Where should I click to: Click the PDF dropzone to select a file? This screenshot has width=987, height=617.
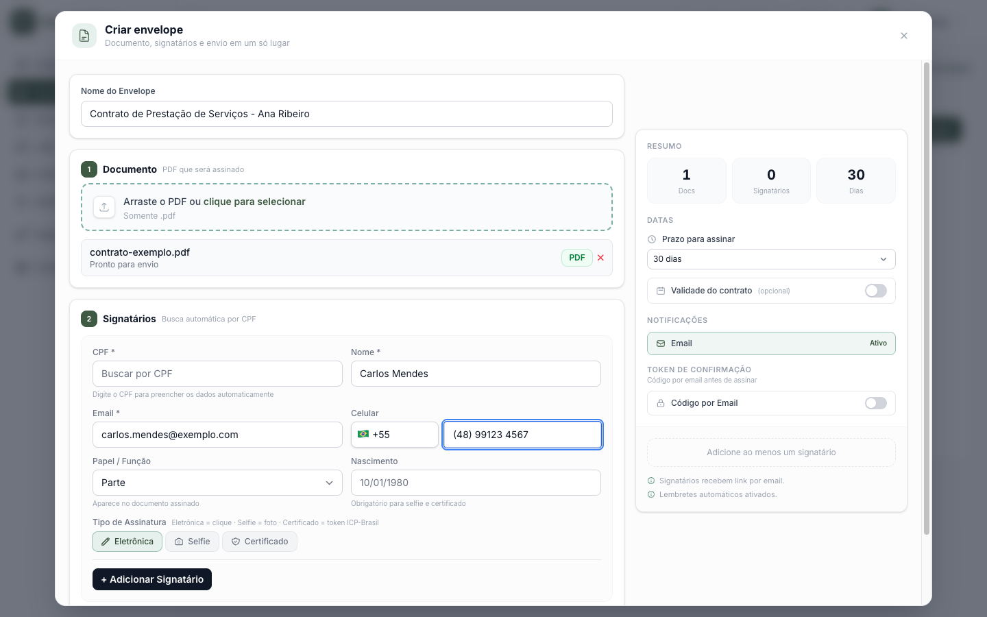coord(347,207)
